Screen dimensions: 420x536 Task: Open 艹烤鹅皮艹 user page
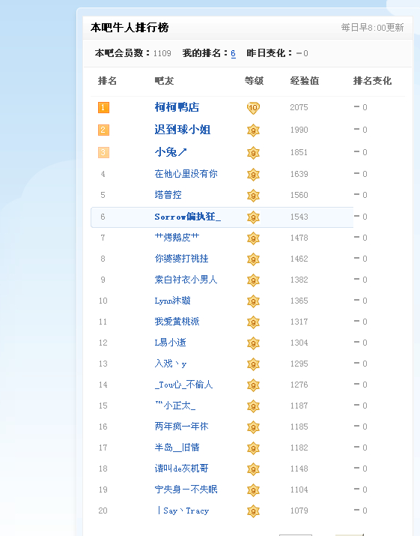click(x=177, y=237)
